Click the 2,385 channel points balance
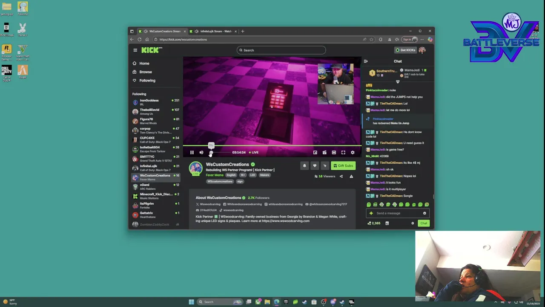Image resolution: width=545 pixels, height=307 pixels. 374,223
